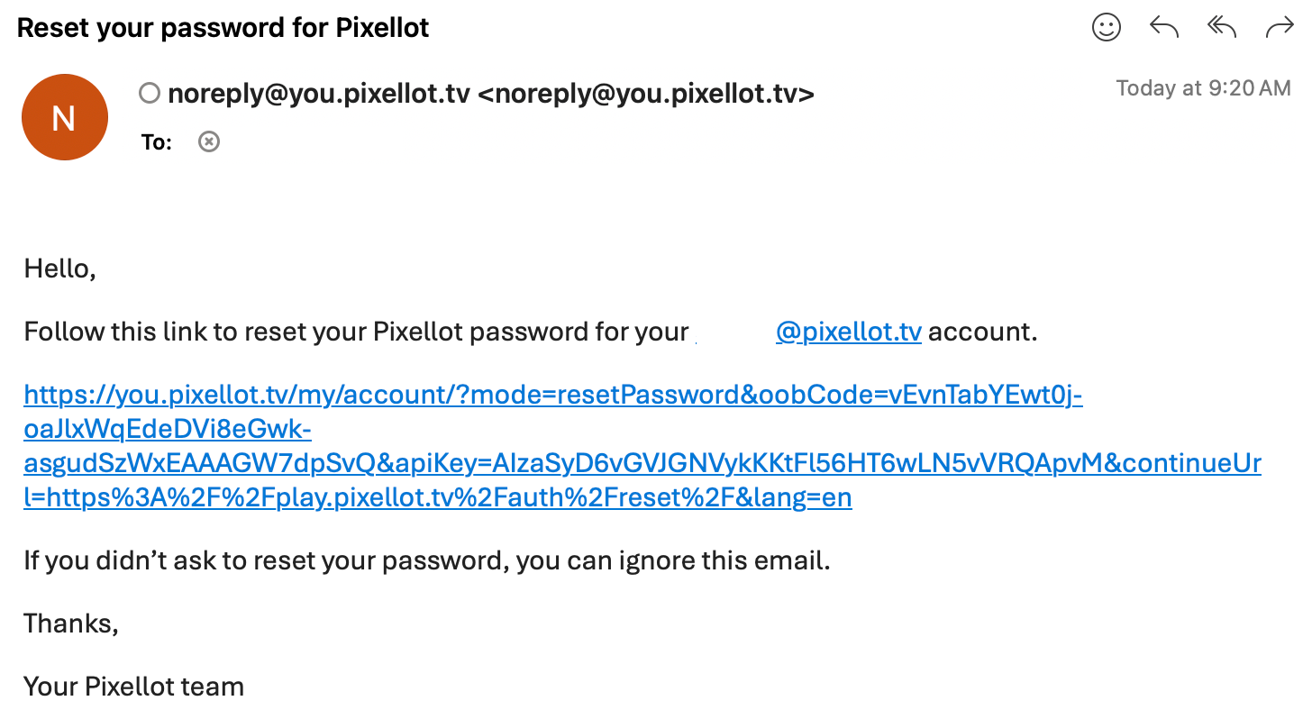Click the Hello, greeting line
This screenshot has width=1312, height=719.
click(x=59, y=268)
